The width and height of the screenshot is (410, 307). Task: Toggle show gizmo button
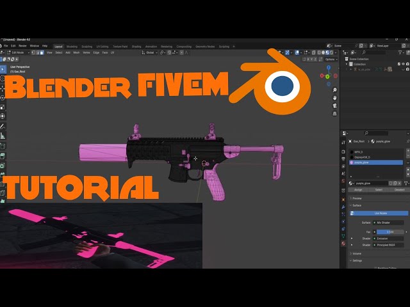pyautogui.click(x=288, y=52)
